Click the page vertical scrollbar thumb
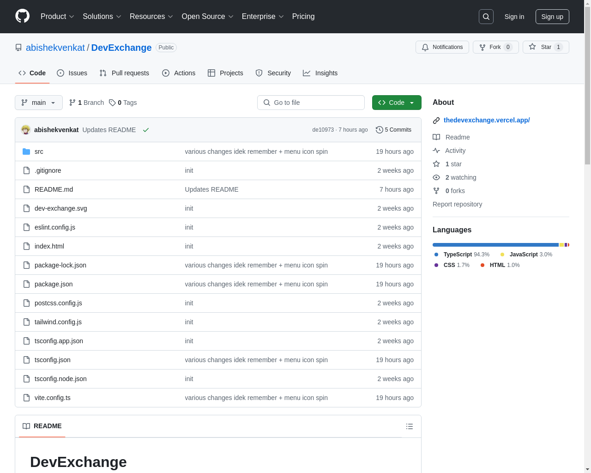 click(x=587, y=85)
